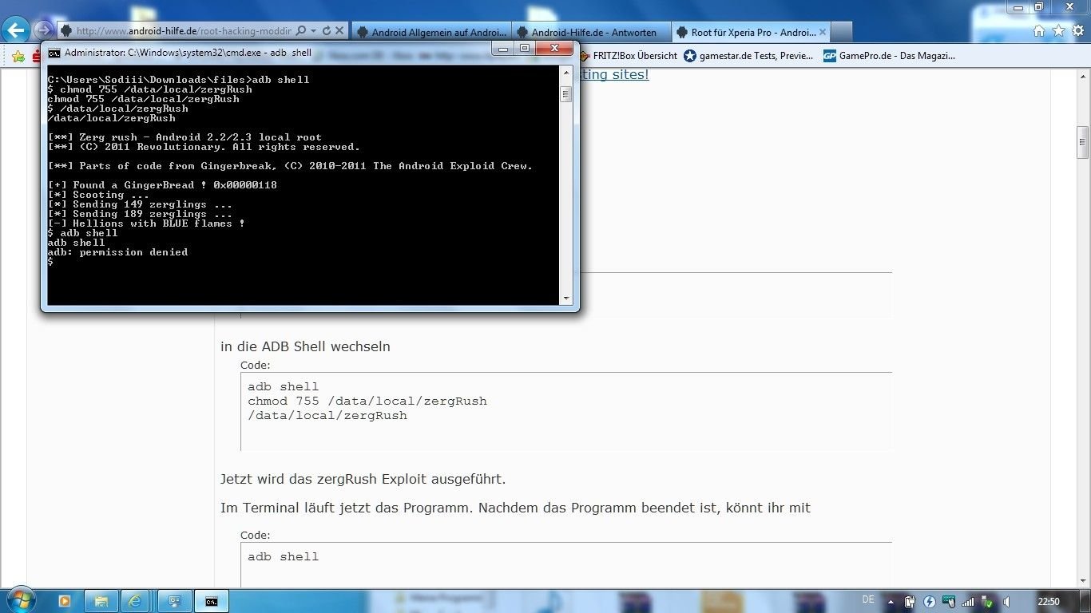Open the volume speaker tray icon

click(x=1007, y=602)
